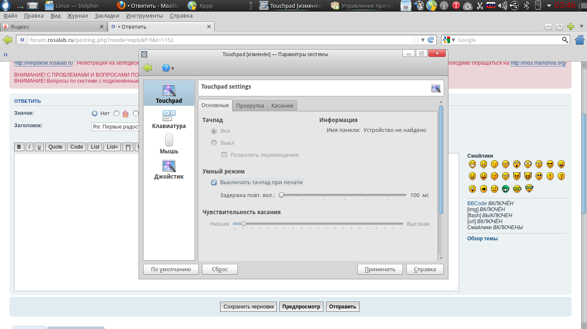Expand the hidden system tray icons arrow
The image size is (587, 329).
550,6
